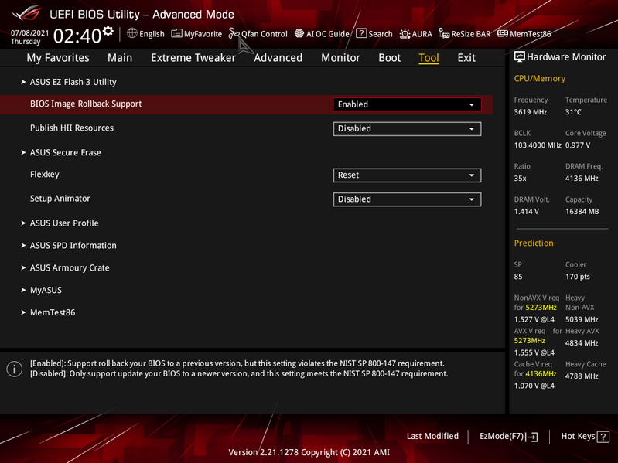Expand ASUS EZ Flash 3 Utility
618x463 pixels.
tap(73, 82)
